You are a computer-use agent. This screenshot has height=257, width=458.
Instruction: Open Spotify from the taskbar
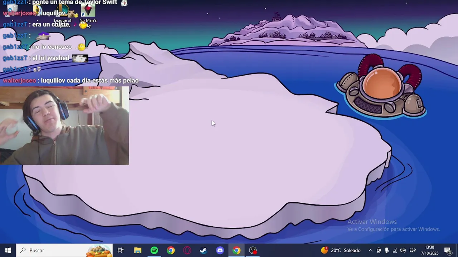[x=154, y=250]
